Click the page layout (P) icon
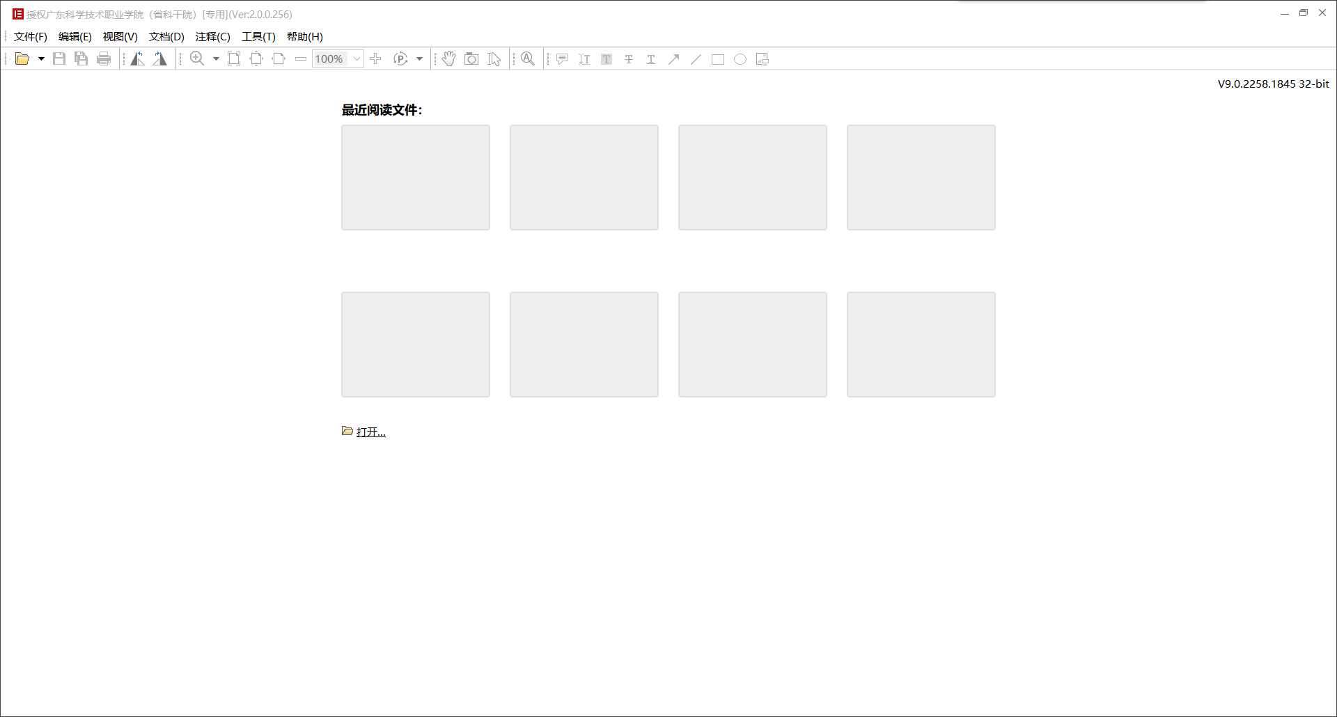 point(400,59)
